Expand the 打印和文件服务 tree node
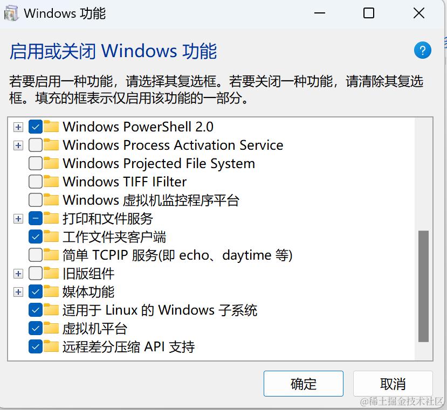 (18, 219)
